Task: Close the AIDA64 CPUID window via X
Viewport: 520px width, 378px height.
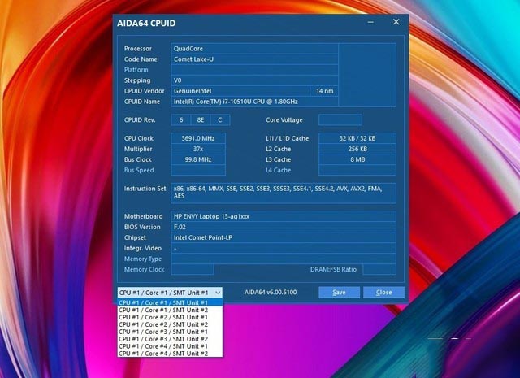Action: coord(396,22)
